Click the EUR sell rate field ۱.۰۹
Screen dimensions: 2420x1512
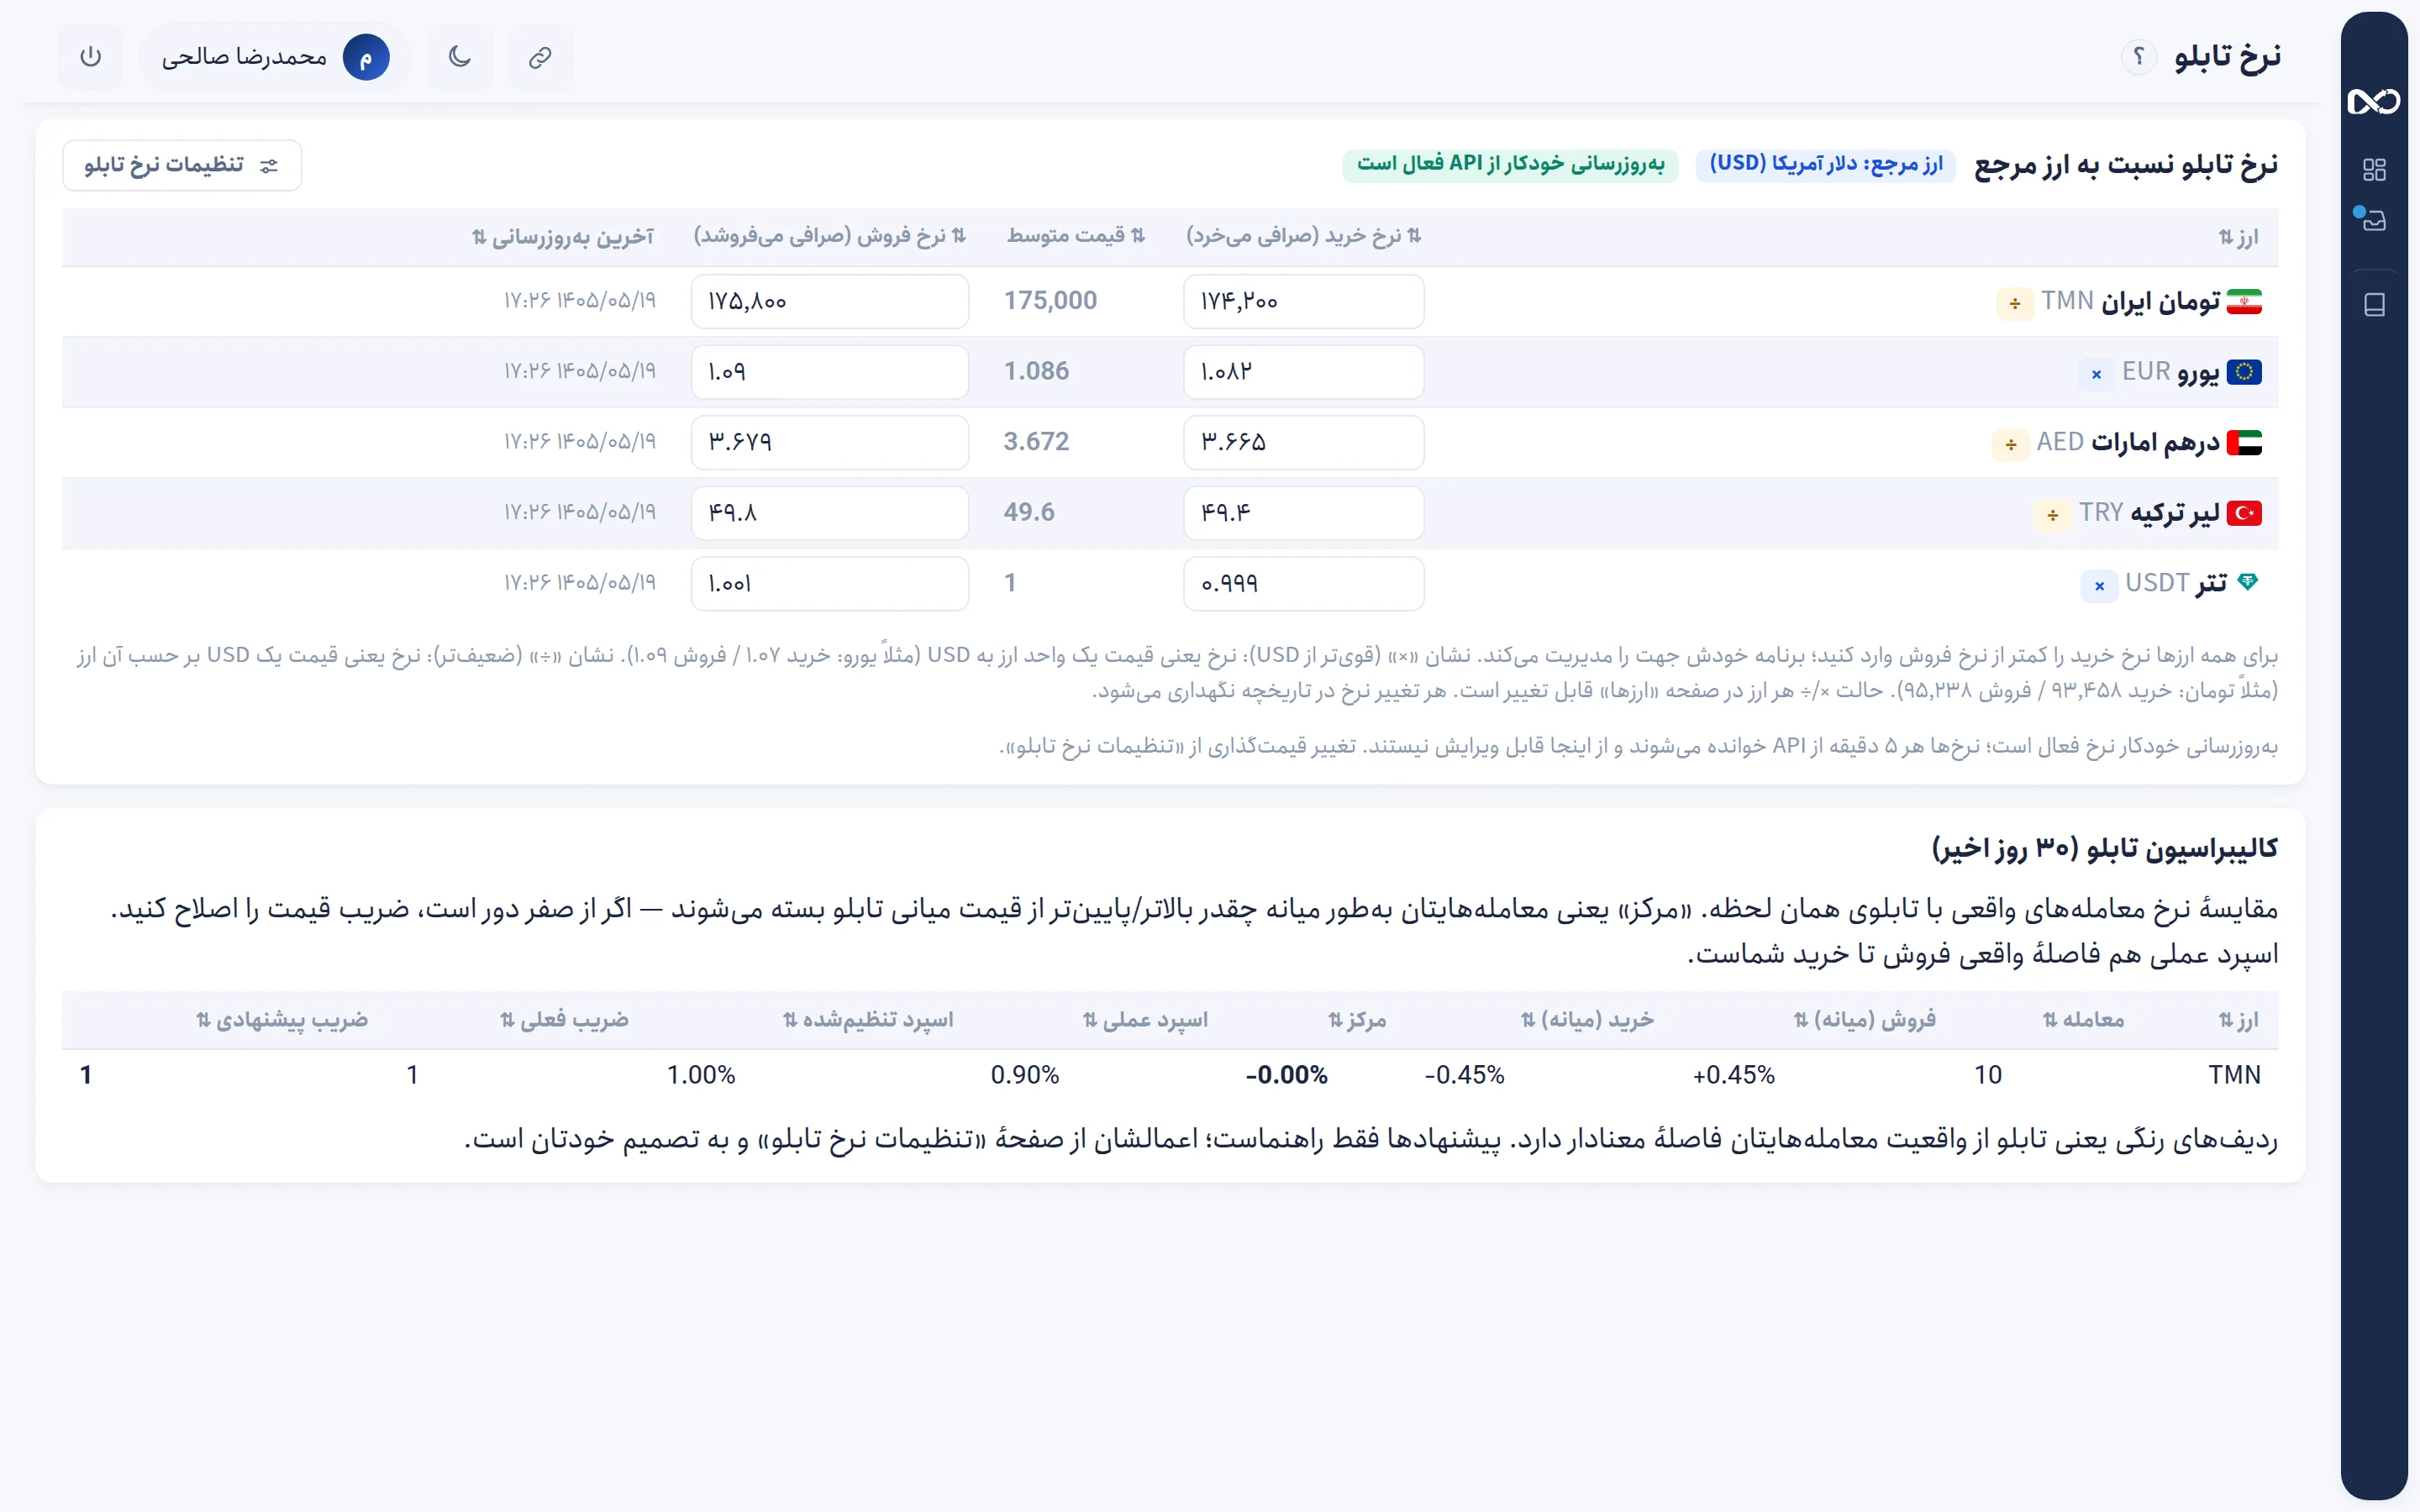830,372
